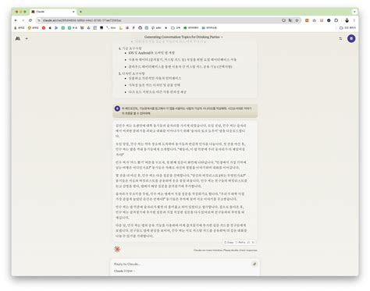This screenshot has height=291, width=370.
Task: Open the chat controls settings icon
Action: click(340, 38)
